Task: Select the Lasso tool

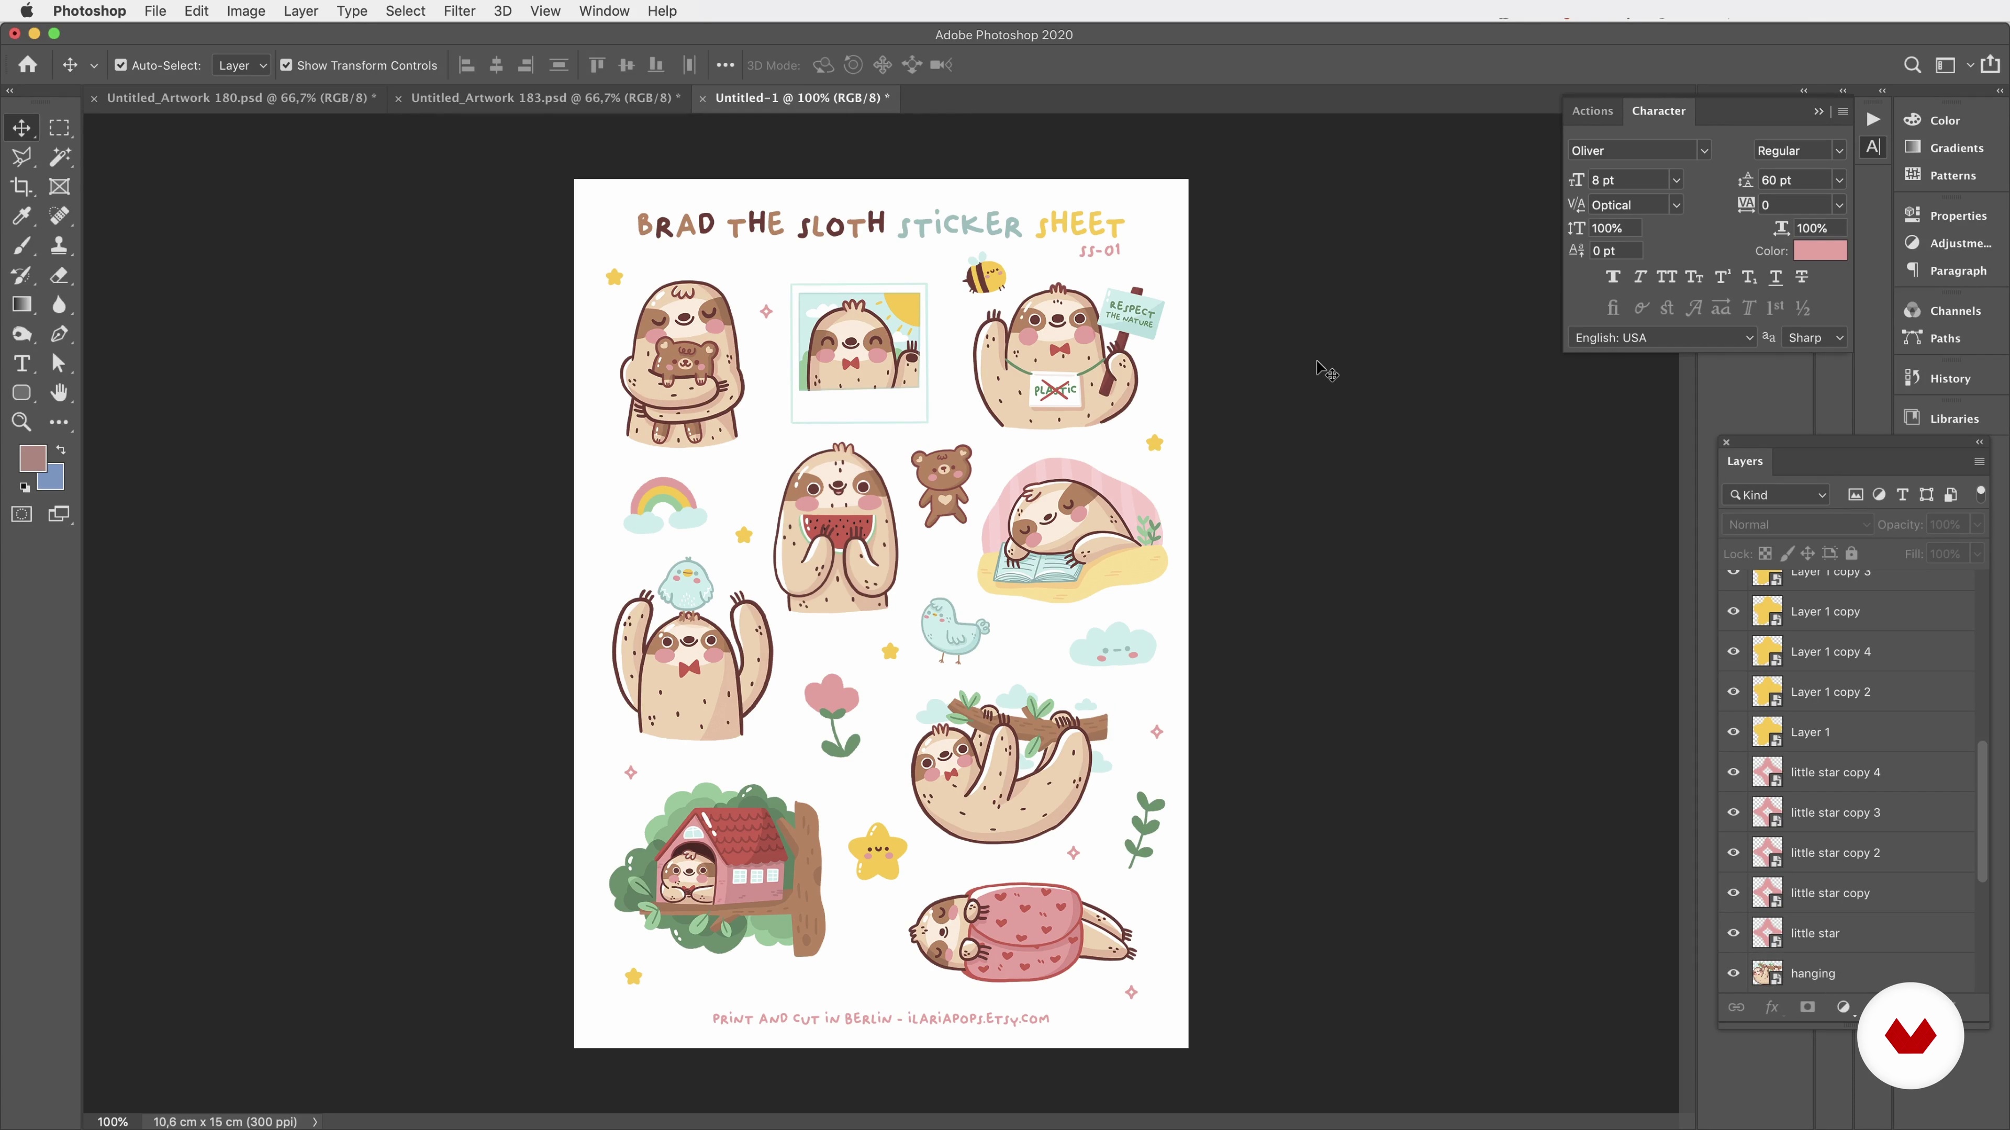Action: click(x=22, y=157)
